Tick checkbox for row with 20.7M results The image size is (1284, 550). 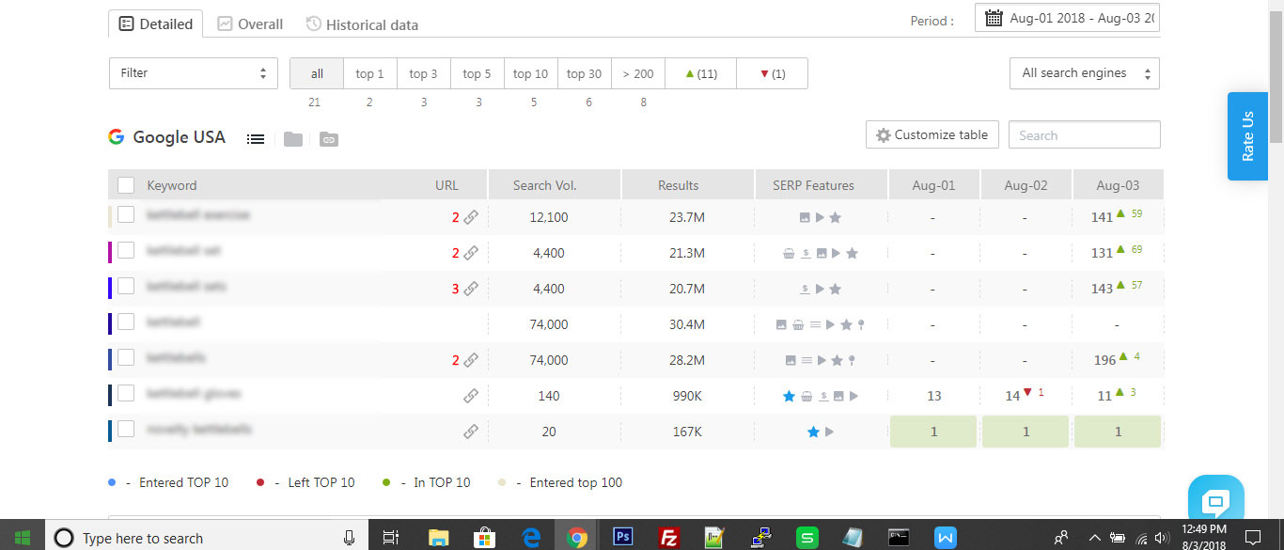[x=126, y=286]
